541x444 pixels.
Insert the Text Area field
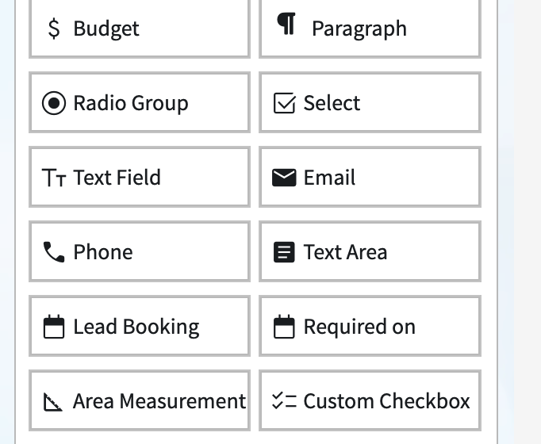coord(370,252)
